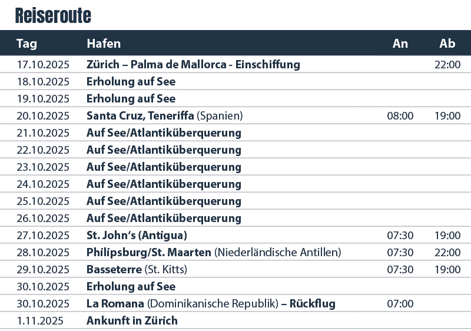Select Santa Cruz, Teneriffa entry
This screenshot has height=331, width=471.
(x=165, y=116)
